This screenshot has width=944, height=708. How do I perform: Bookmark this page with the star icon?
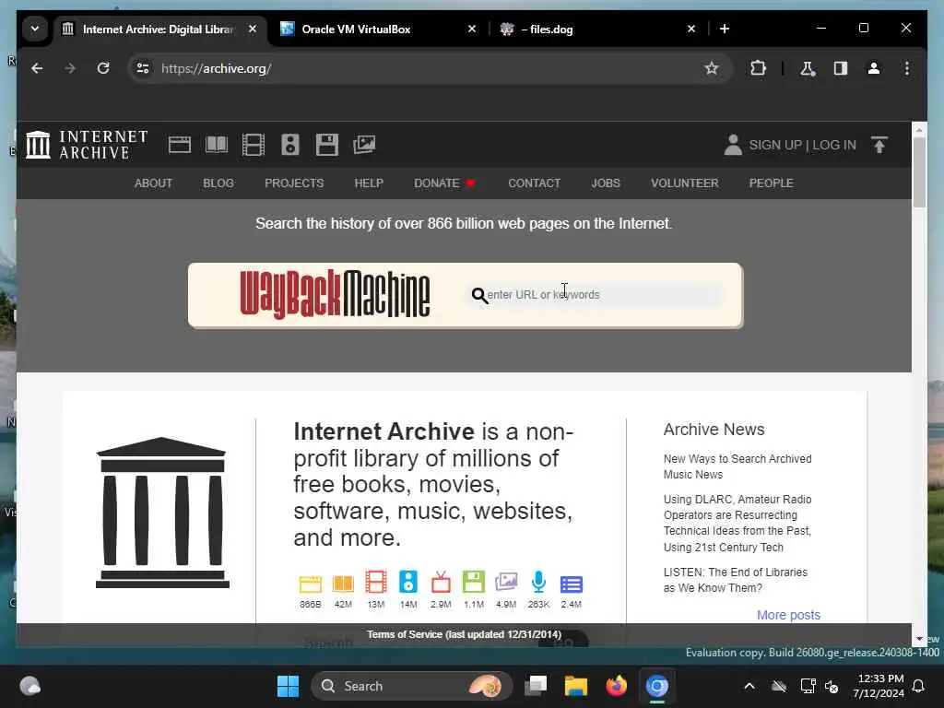[711, 68]
